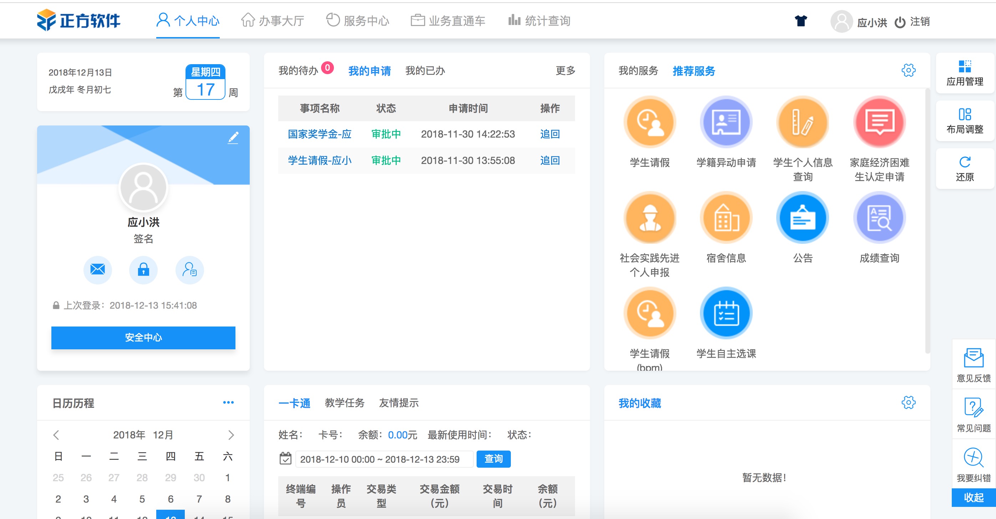Switch to the 我的已办 tab
The height and width of the screenshot is (519, 996).
click(425, 70)
